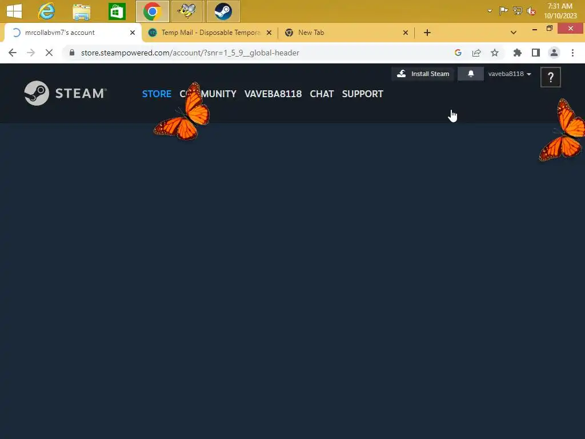Image resolution: width=585 pixels, height=439 pixels.
Task: Open the Chrome tab search dropdown
Action: (x=514, y=33)
